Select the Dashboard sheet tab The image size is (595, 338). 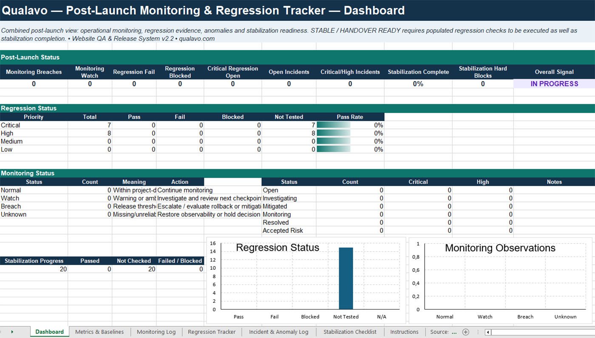49,332
